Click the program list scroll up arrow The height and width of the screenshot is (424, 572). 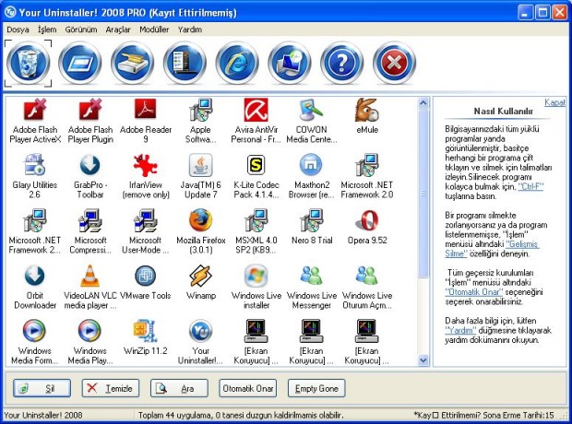tap(423, 103)
